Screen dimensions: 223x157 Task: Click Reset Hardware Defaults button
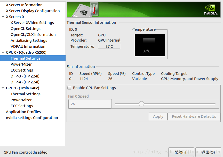194,116
